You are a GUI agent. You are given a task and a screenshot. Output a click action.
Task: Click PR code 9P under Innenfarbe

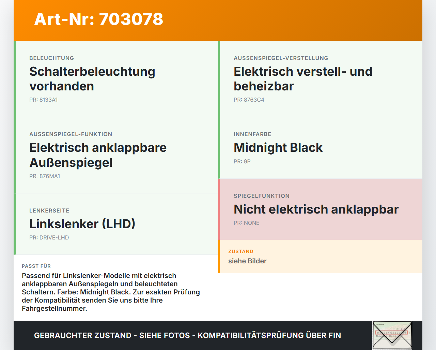pyautogui.click(x=242, y=161)
